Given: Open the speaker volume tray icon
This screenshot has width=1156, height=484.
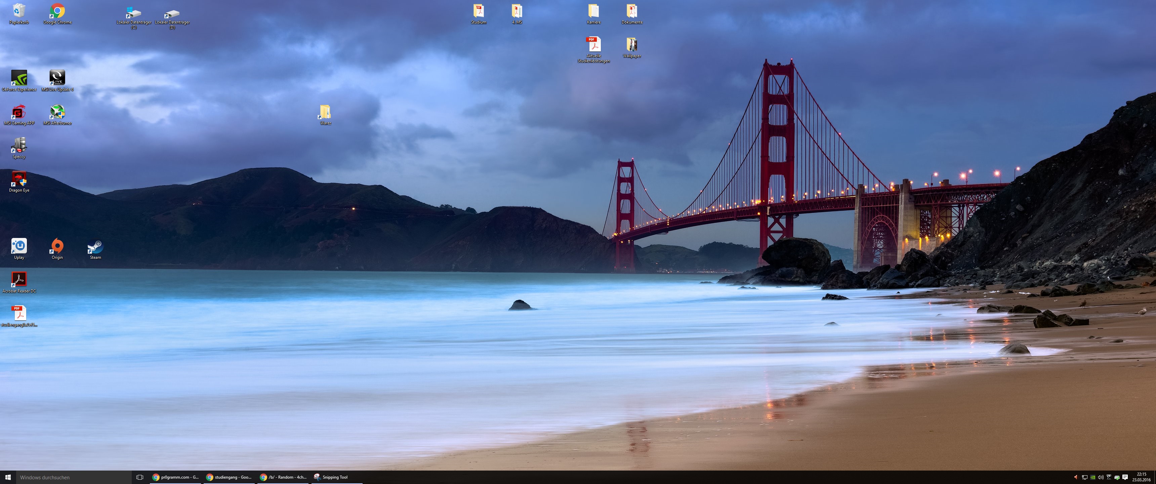Looking at the screenshot, I should pyautogui.click(x=1100, y=477).
